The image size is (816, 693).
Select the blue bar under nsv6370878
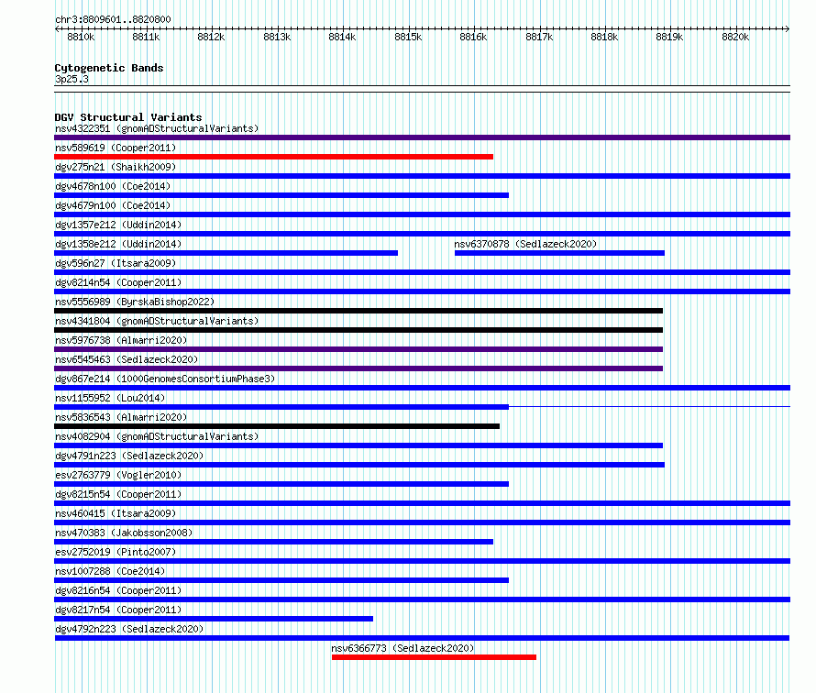(x=559, y=253)
